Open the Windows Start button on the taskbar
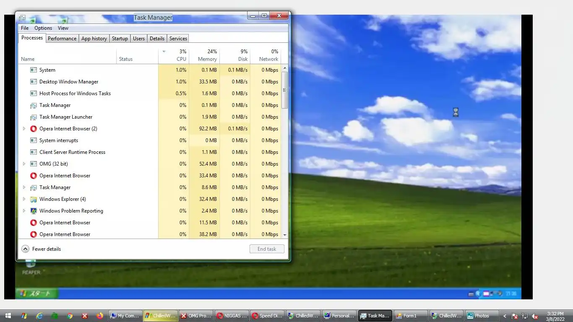The image size is (573, 322). click(8, 316)
